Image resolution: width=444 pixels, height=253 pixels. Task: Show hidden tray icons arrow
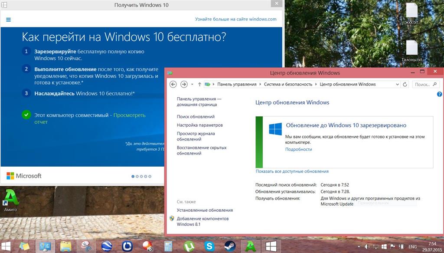coord(359,247)
